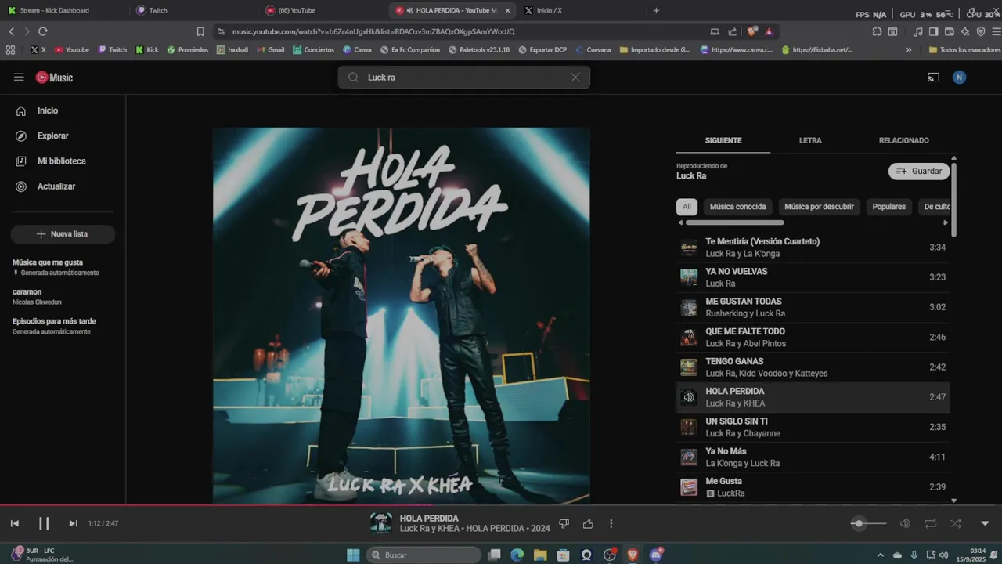Skip to the previous track

tap(14, 523)
